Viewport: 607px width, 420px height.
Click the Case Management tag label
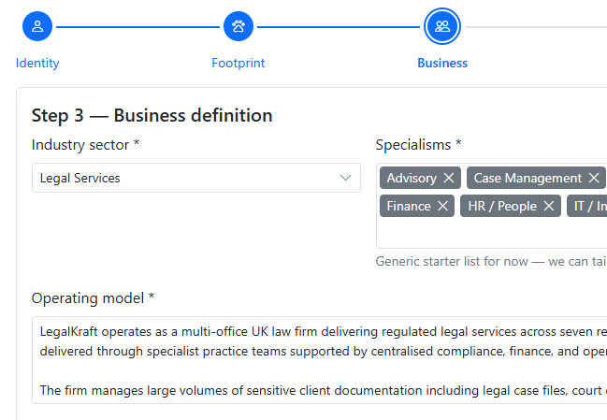click(528, 178)
